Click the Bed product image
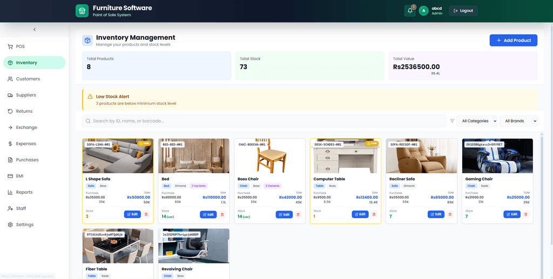The height and width of the screenshot is (279, 553). pos(194,156)
